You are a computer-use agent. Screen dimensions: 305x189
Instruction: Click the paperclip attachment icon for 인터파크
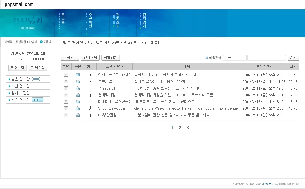pyautogui.click(x=90, y=75)
